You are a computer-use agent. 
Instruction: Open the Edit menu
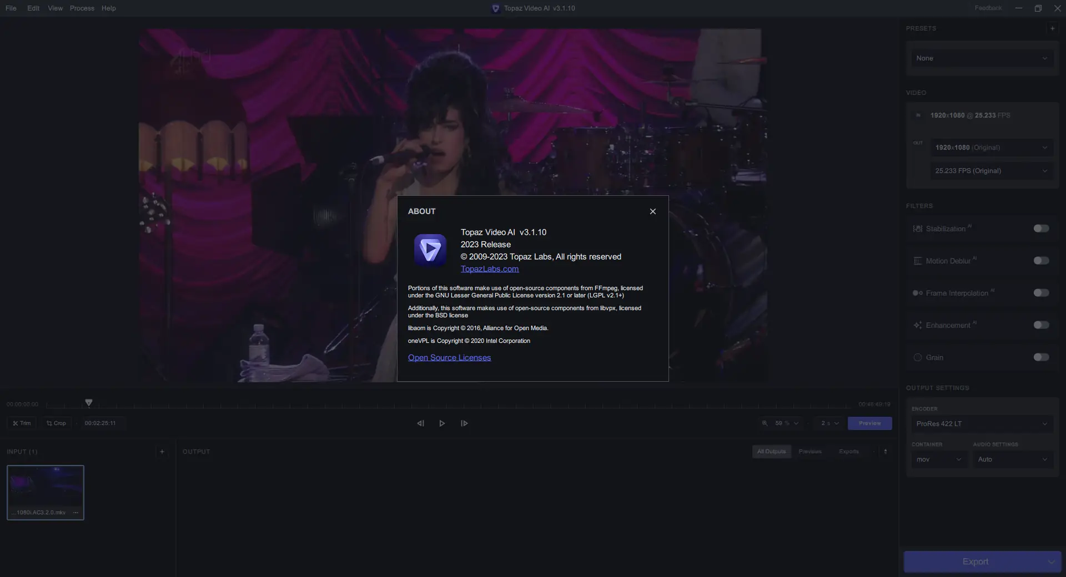click(x=33, y=8)
